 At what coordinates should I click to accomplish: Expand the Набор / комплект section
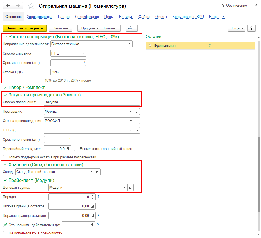pos(5,87)
